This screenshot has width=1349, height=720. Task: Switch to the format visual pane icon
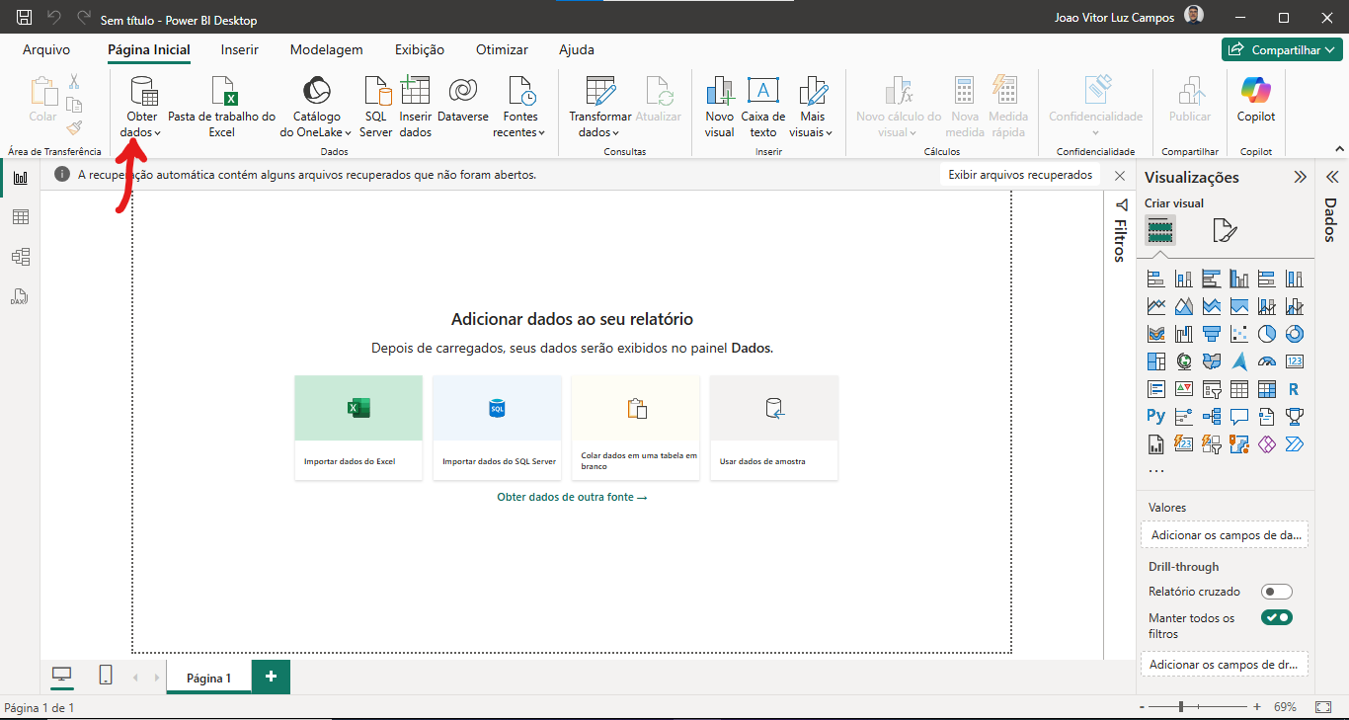pos(1225,231)
